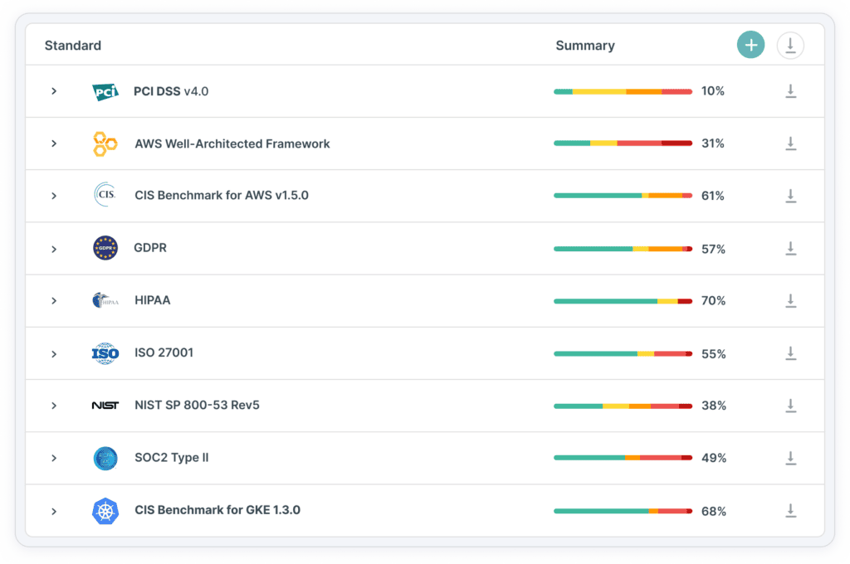Open AWS Well-Architected Framework standard name
The width and height of the screenshot is (850, 564).
(232, 143)
